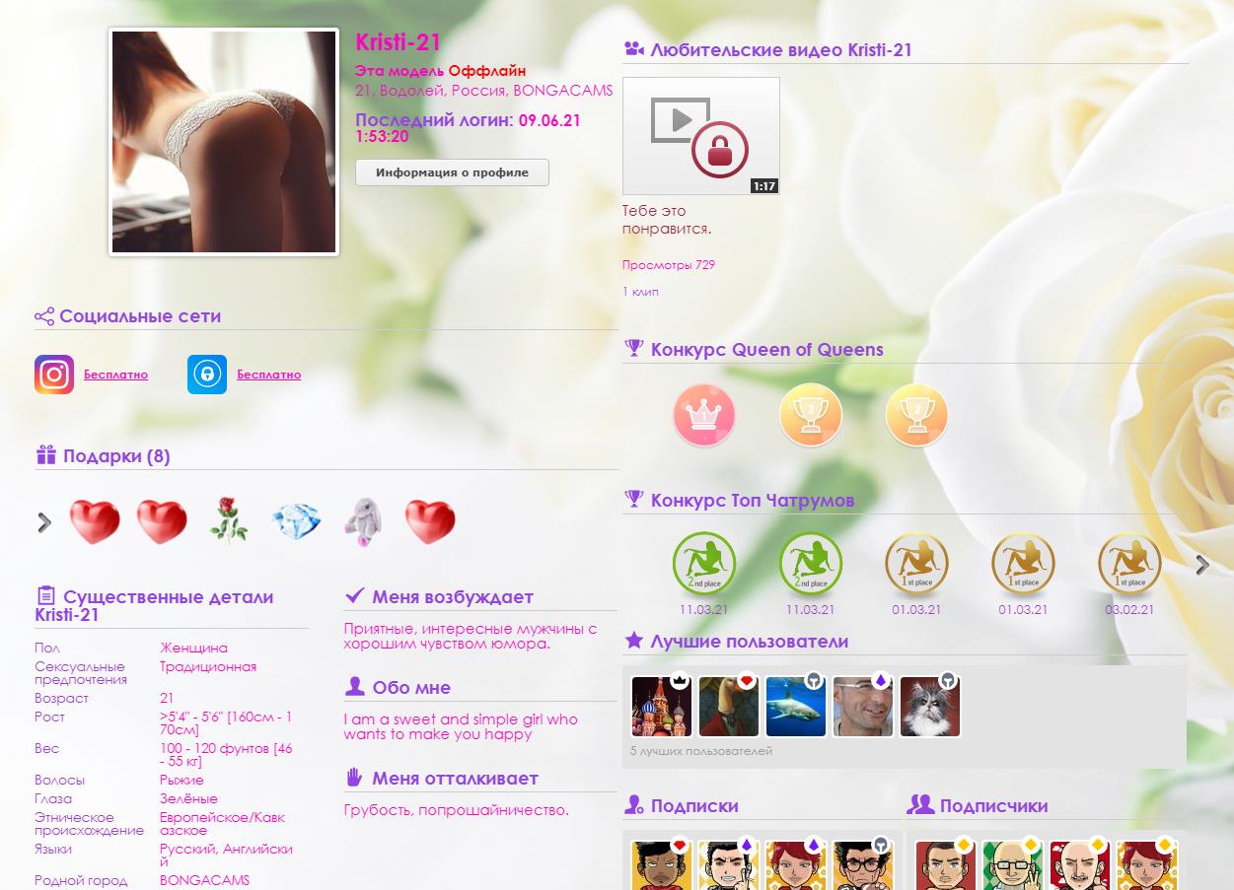Click the Подписчики section heading
Viewport: 1234px width, 890px height.
[x=994, y=805]
